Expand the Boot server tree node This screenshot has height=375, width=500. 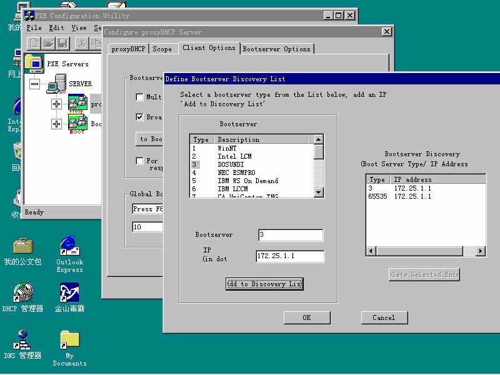[x=57, y=124]
